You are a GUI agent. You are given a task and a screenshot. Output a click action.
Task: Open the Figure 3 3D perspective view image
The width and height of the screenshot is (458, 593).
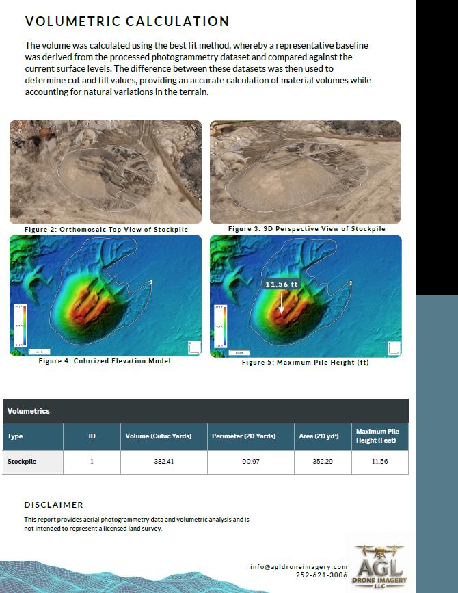[x=306, y=172]
